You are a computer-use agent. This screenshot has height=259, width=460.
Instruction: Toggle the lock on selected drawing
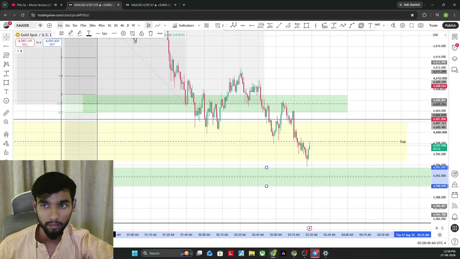pyautogui.click(x=142, y=33)
